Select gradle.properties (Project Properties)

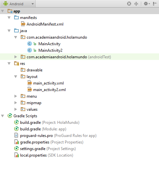pyautogui.click(x=52, y=142)
